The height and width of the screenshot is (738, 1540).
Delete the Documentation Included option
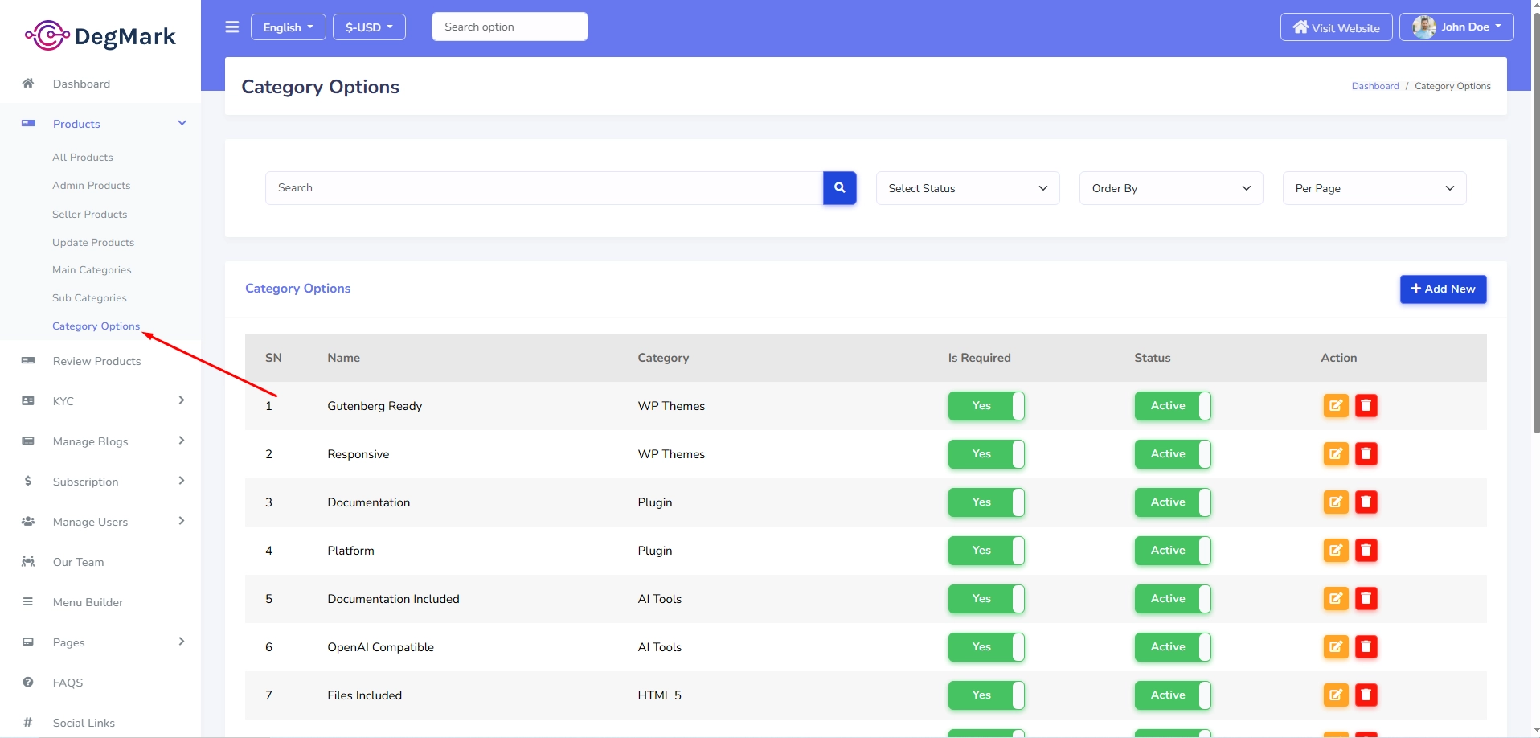pyautogui.click(x=1366, y=599)
